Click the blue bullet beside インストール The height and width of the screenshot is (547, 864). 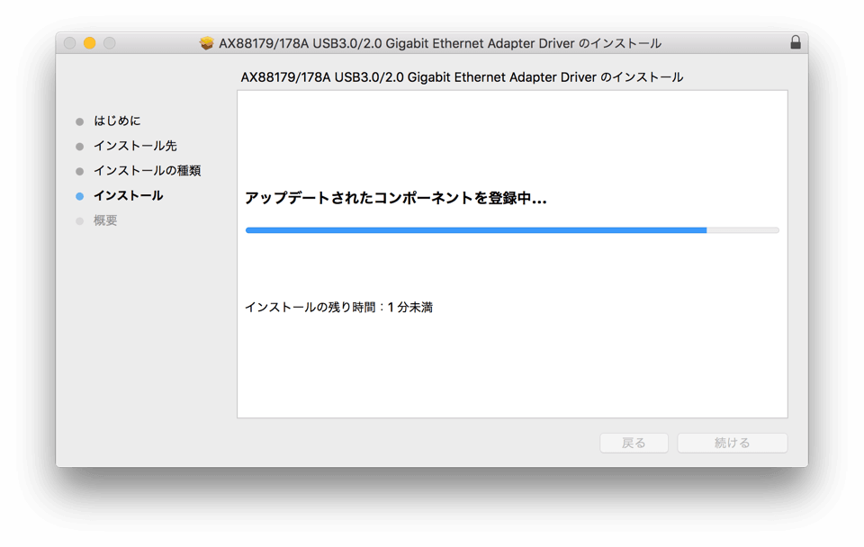(80, 196)
